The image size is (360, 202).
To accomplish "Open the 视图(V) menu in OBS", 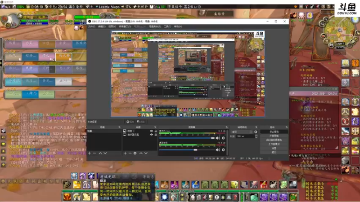I will 112,26.
